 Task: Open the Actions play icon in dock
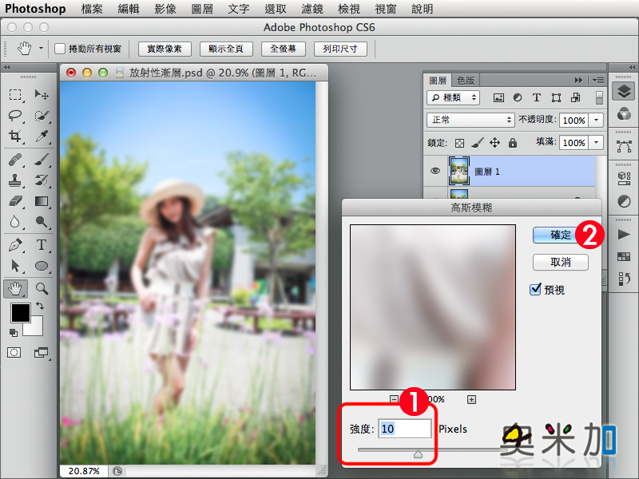point(624,234)
